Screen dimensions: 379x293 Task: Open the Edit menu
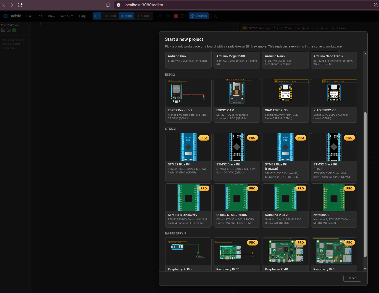point(40,16)
